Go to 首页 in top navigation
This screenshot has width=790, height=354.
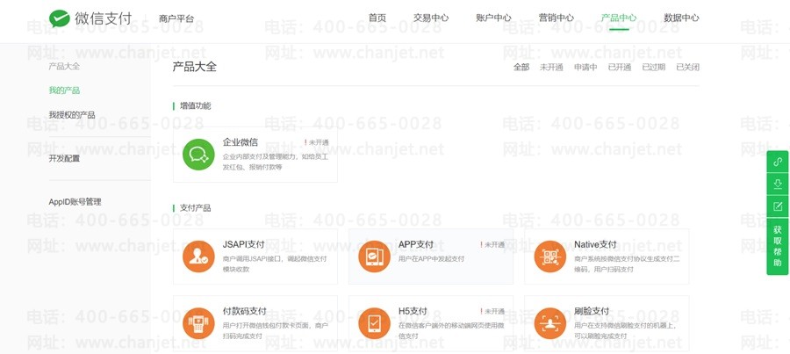377,18
